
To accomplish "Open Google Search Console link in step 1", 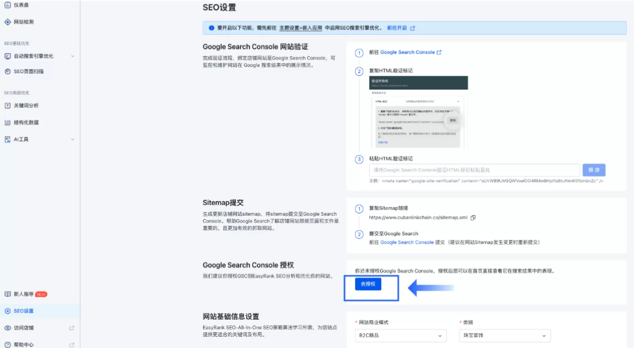I will [407, 52].
